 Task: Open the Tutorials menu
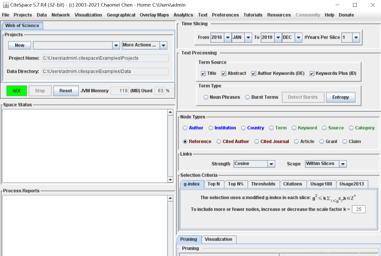coord(253,15)
